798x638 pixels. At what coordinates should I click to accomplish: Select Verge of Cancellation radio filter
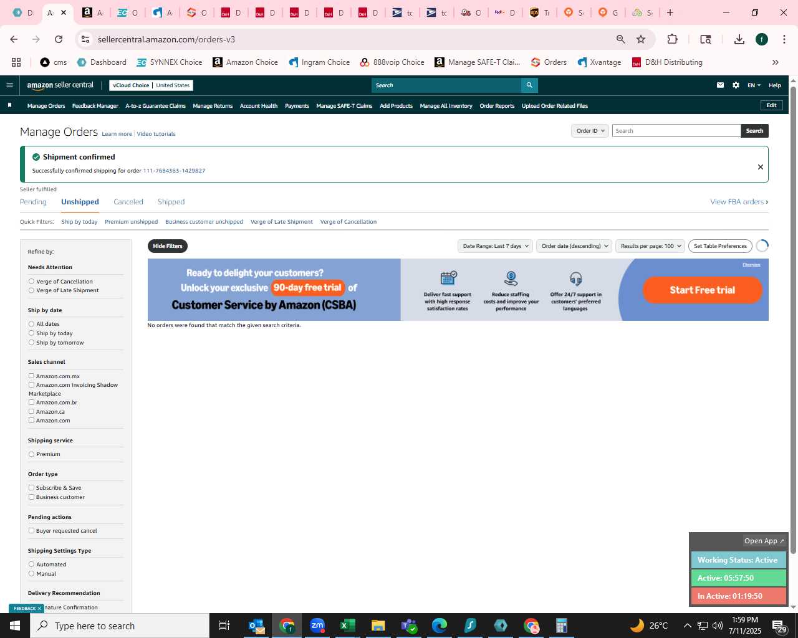tap(31, 282)
